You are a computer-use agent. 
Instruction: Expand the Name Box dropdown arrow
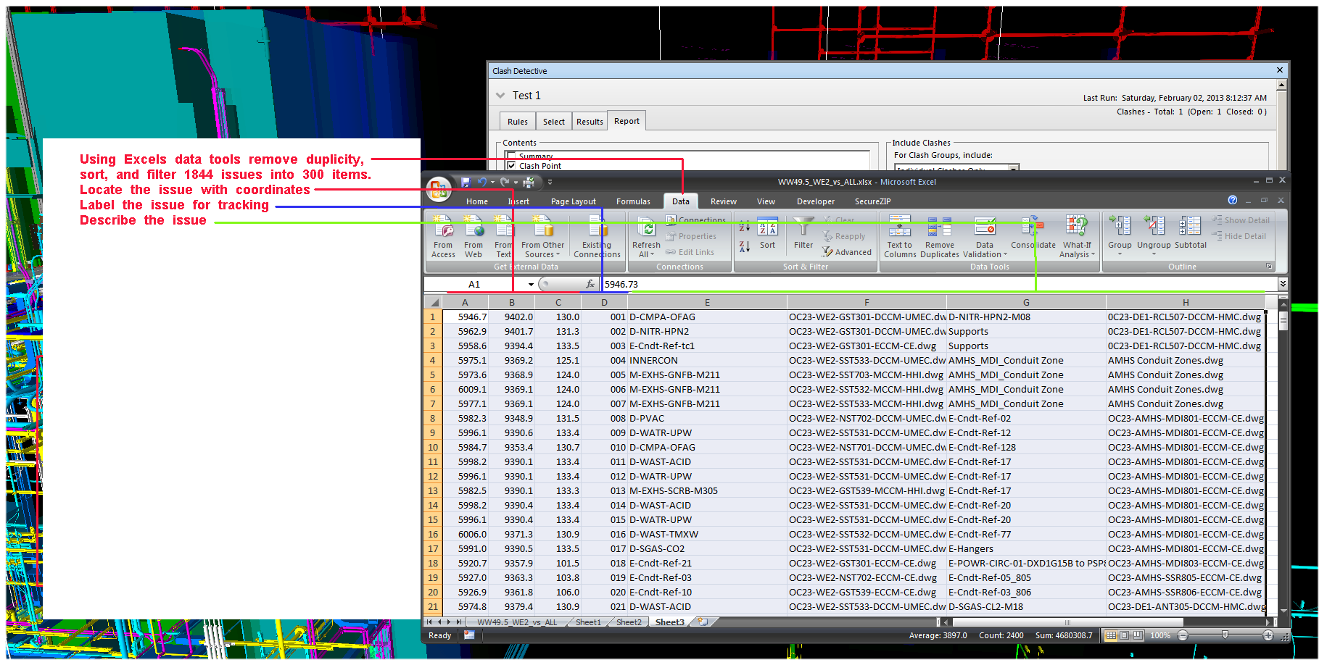point(531,285)
